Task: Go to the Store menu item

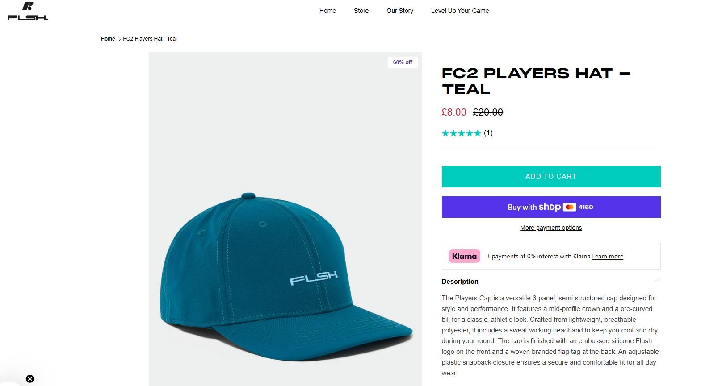Action: point(361,11)
